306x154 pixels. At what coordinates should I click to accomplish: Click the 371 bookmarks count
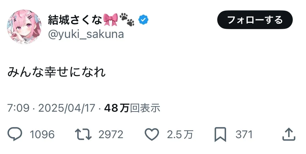(244, 135)
